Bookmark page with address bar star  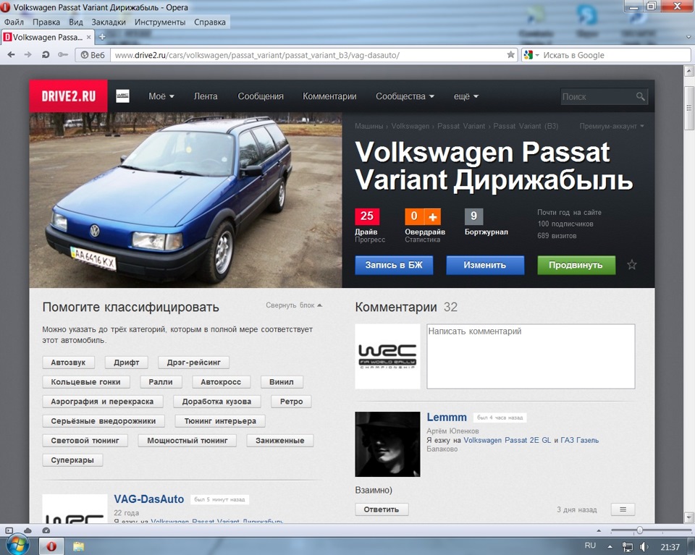point(510,55)
